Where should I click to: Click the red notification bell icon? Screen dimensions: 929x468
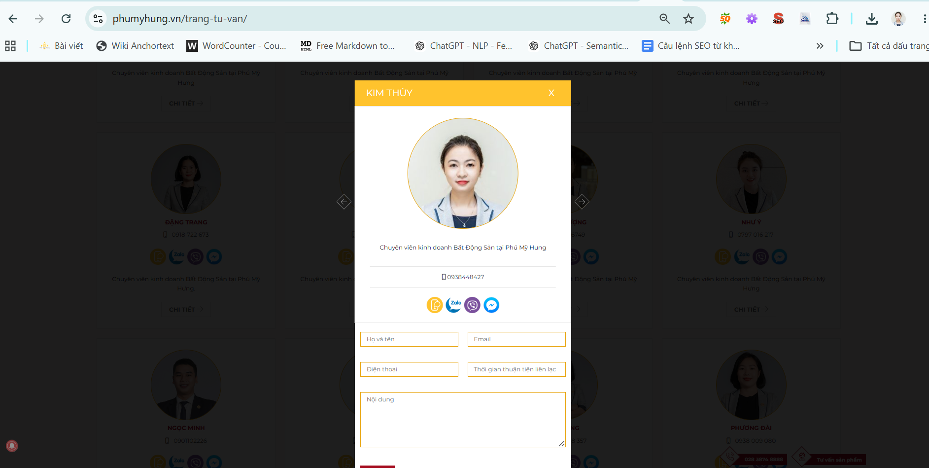(12, 446)
